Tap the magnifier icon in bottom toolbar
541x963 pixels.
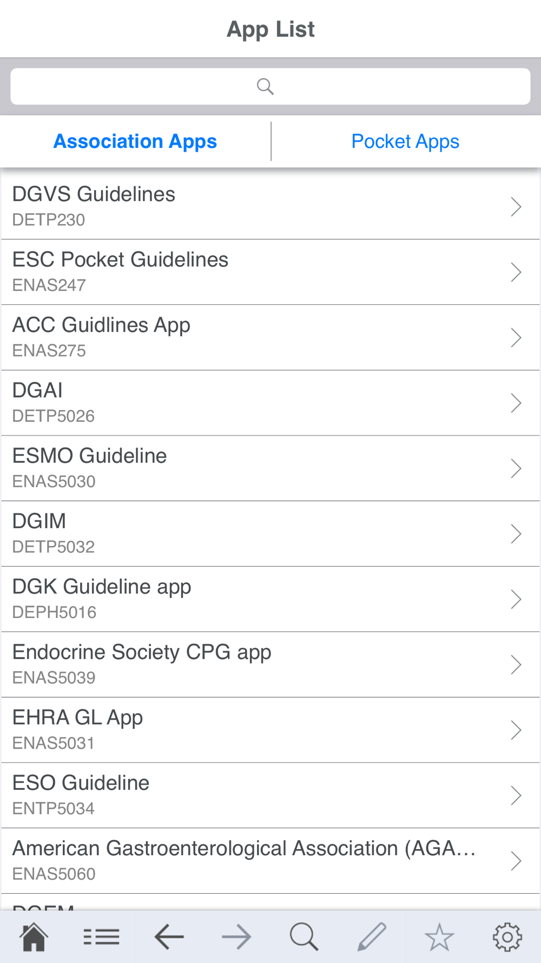click(x=304, y=936)
